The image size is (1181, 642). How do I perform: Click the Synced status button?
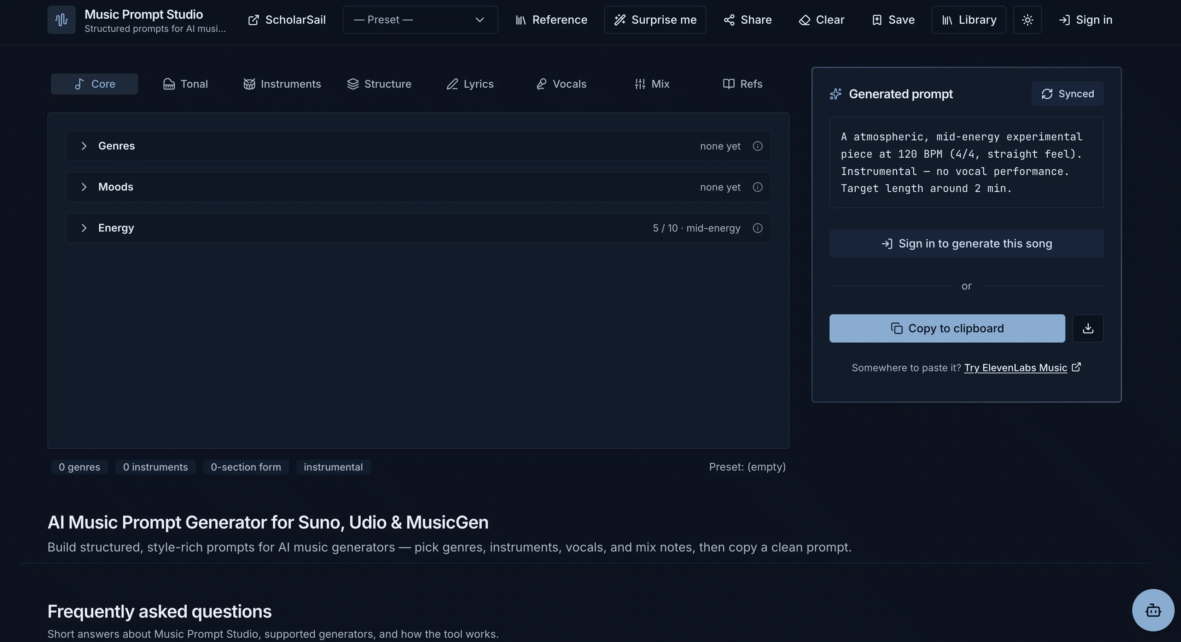[1067, 93]
